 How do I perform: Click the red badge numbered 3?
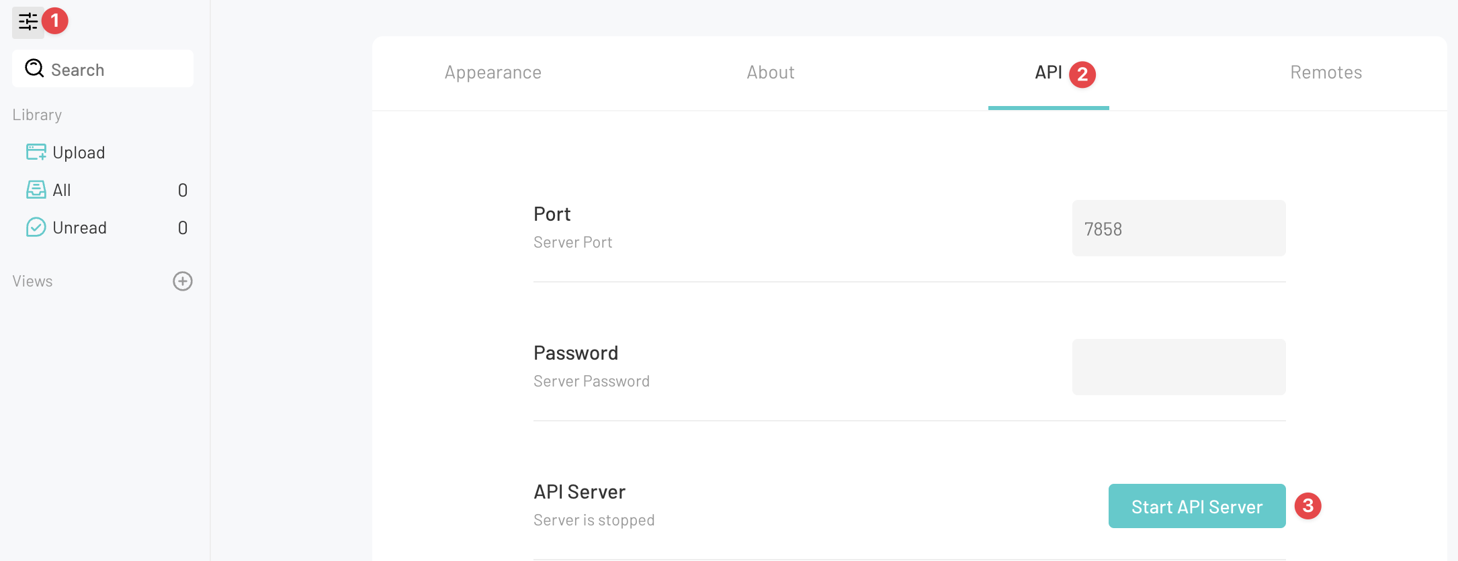(1307, 506)
